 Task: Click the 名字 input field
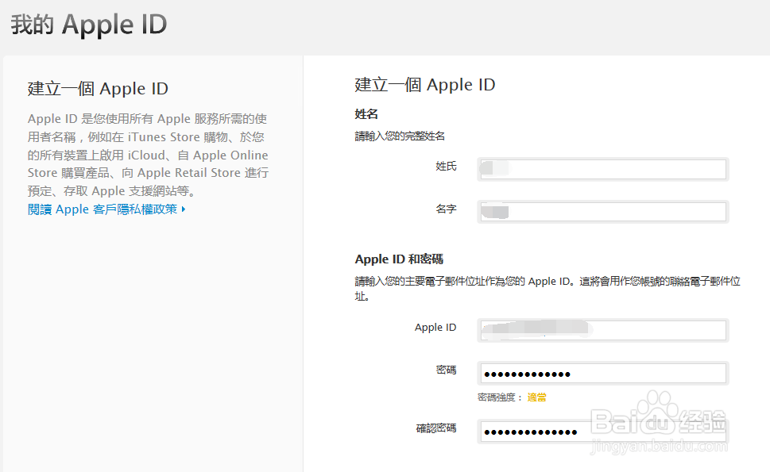[603, 212]
